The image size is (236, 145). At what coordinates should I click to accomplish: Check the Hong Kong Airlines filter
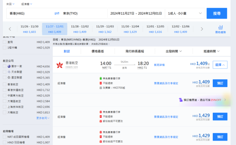click(x=4, y=84)
